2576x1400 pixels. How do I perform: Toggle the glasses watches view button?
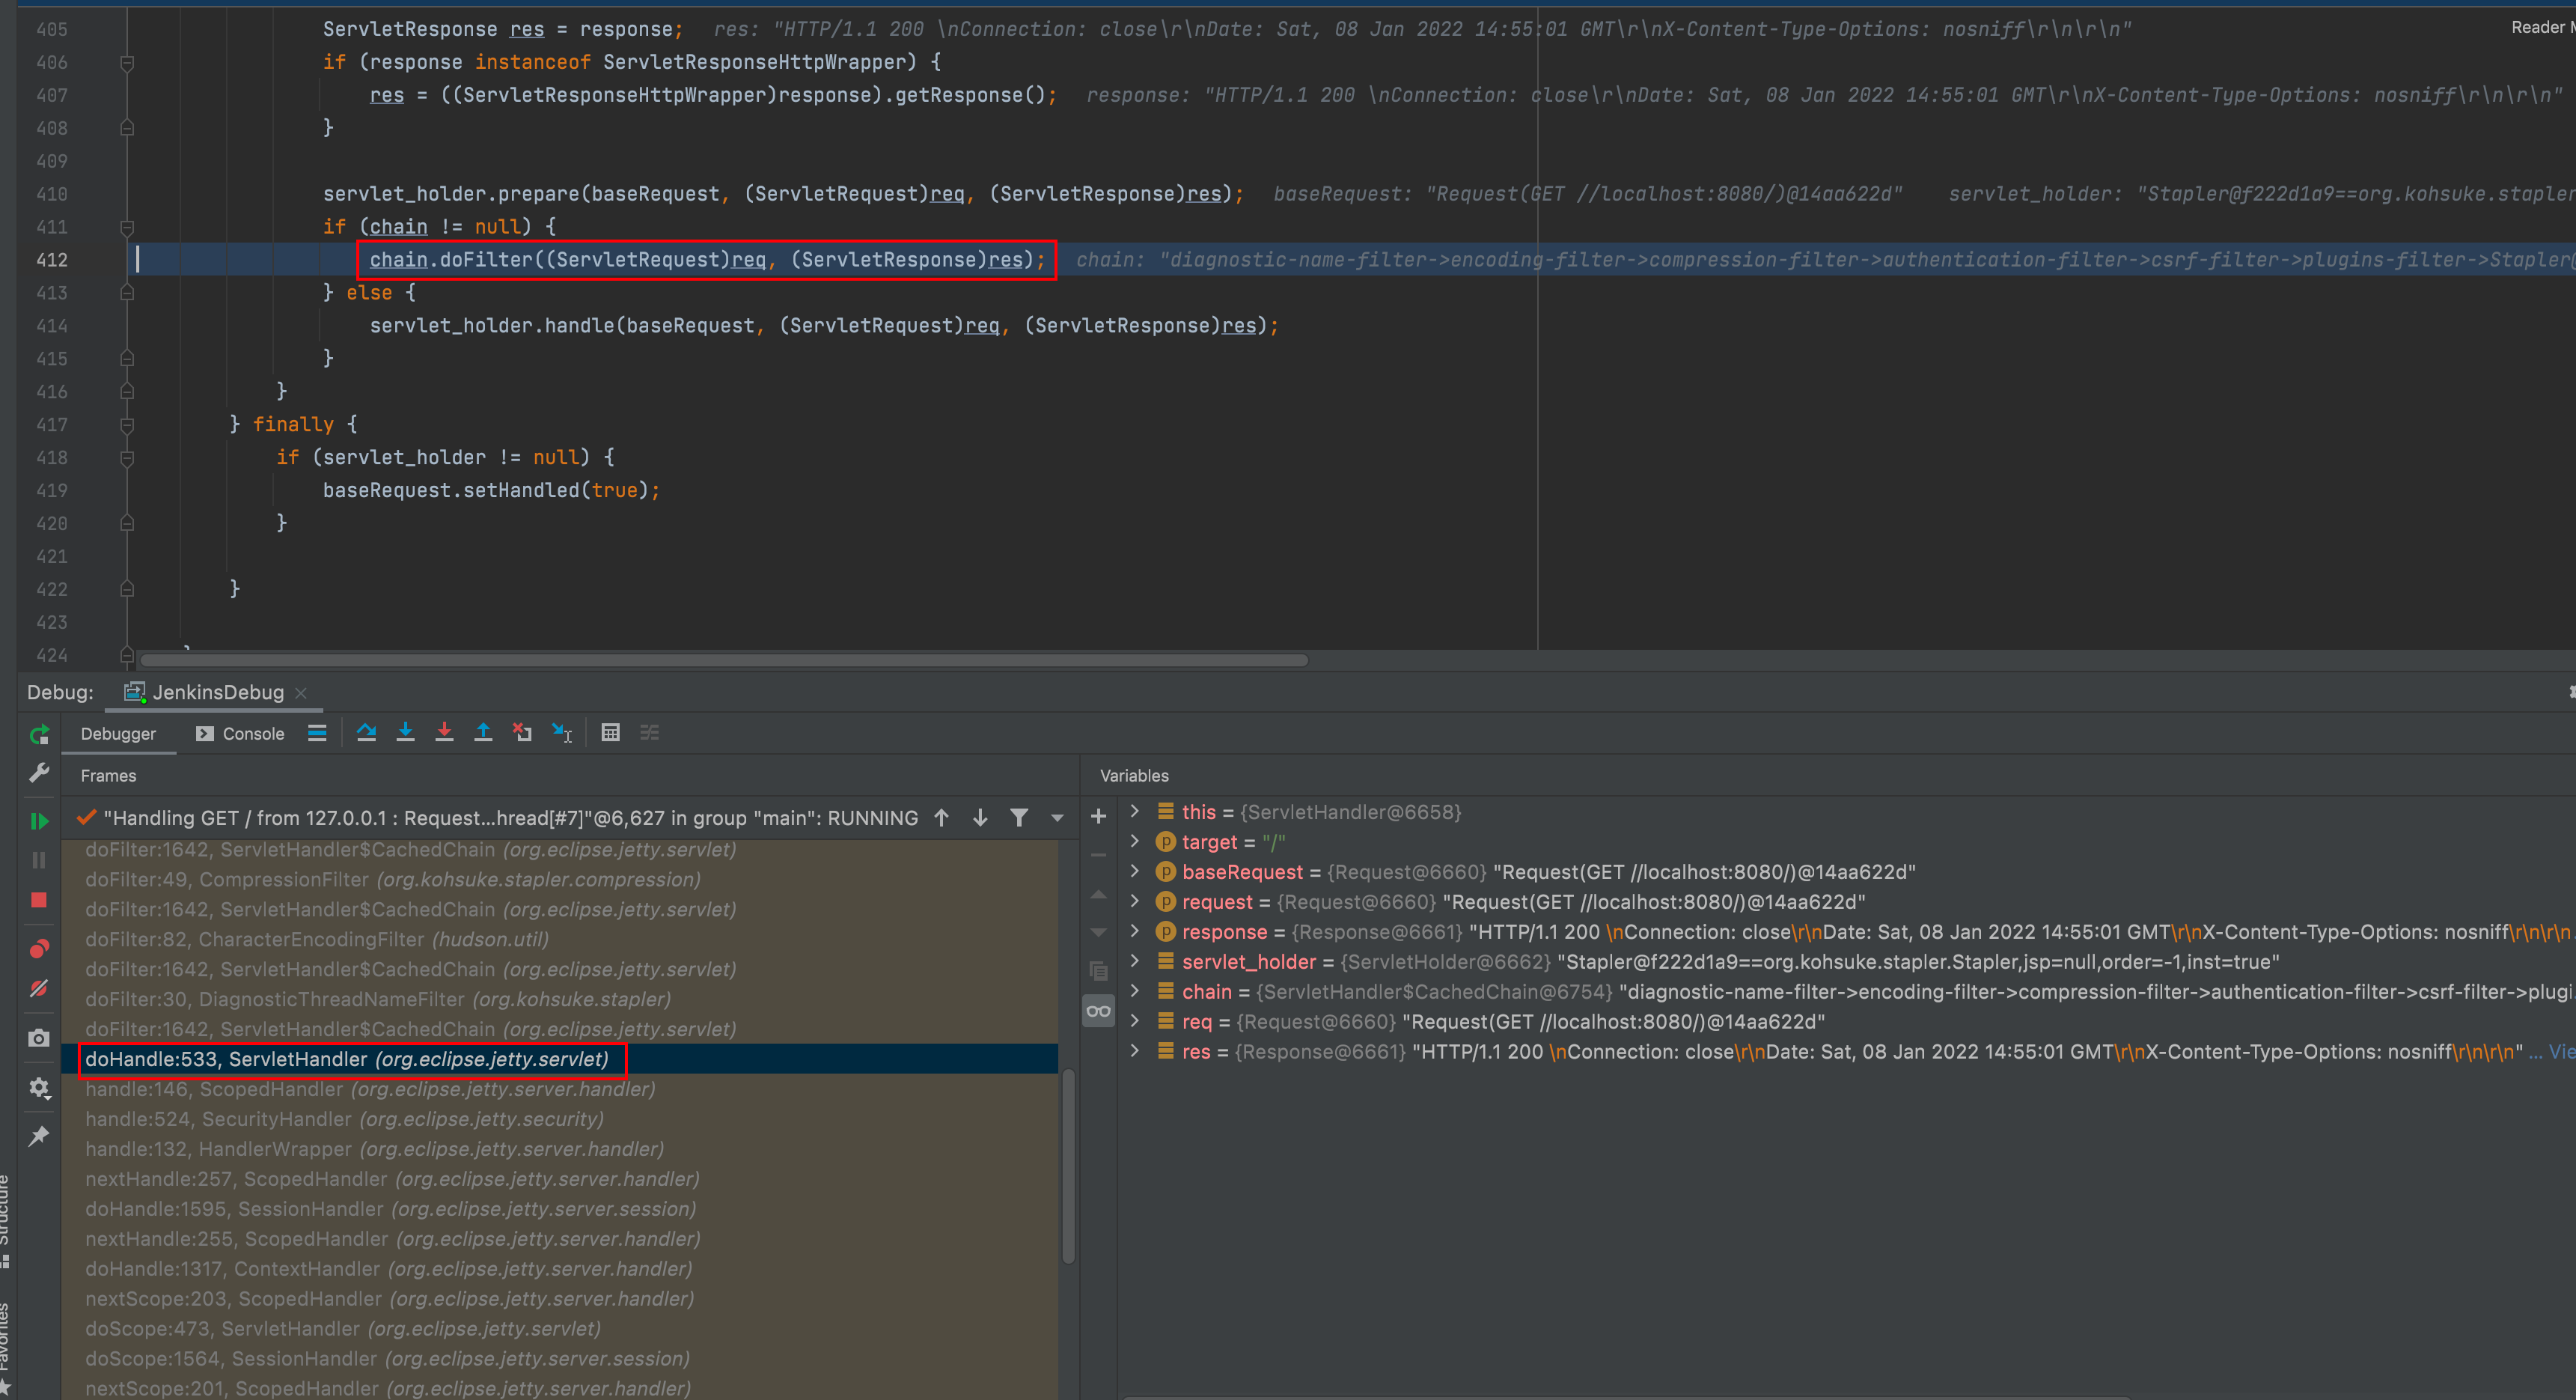tap(1098, 1011)
